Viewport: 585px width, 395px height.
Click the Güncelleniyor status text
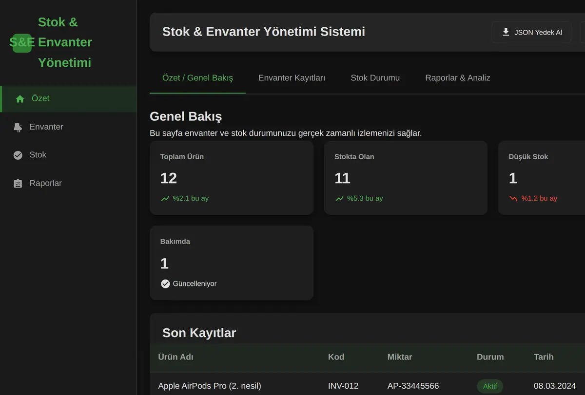(x=195, y=283)
